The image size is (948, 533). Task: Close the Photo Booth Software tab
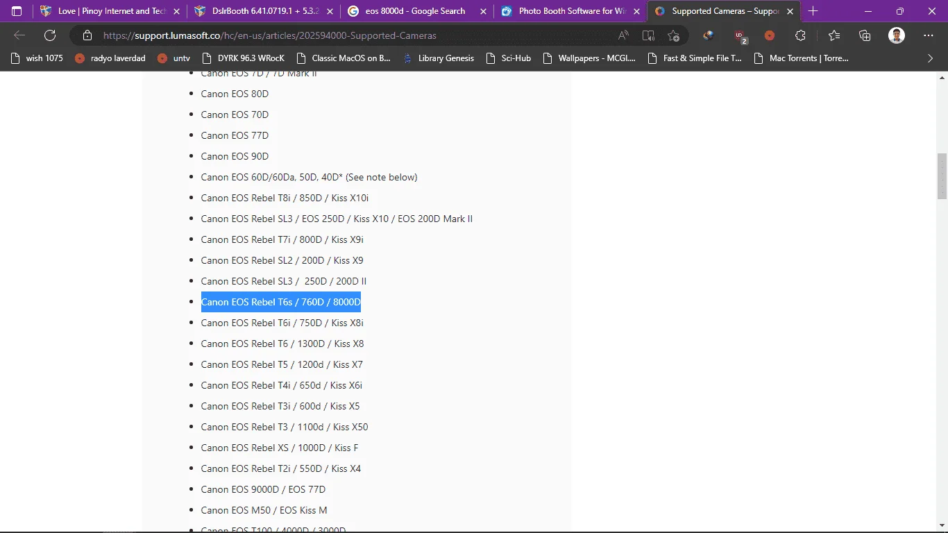[637, 11]
